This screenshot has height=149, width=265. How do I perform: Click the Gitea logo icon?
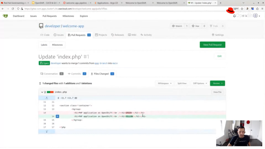(x=5, y=16)
